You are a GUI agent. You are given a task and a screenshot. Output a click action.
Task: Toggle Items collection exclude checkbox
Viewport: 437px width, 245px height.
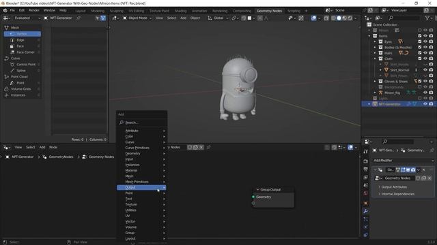[420, 36]
